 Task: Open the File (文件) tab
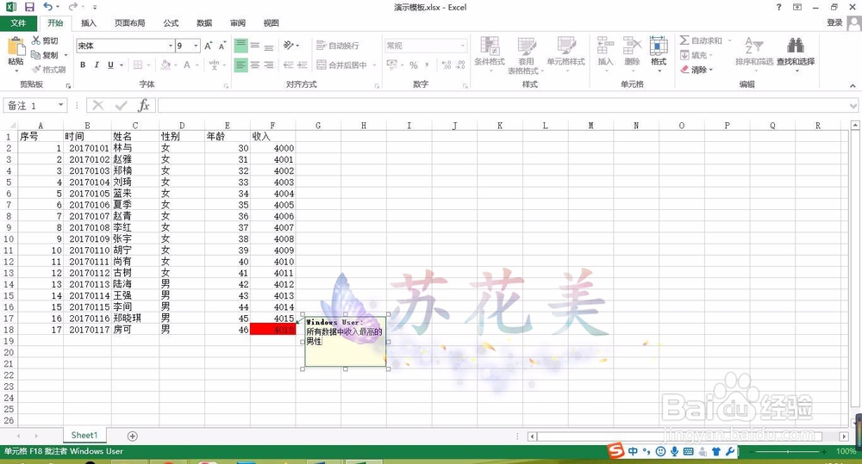click(x=18, y=23)
